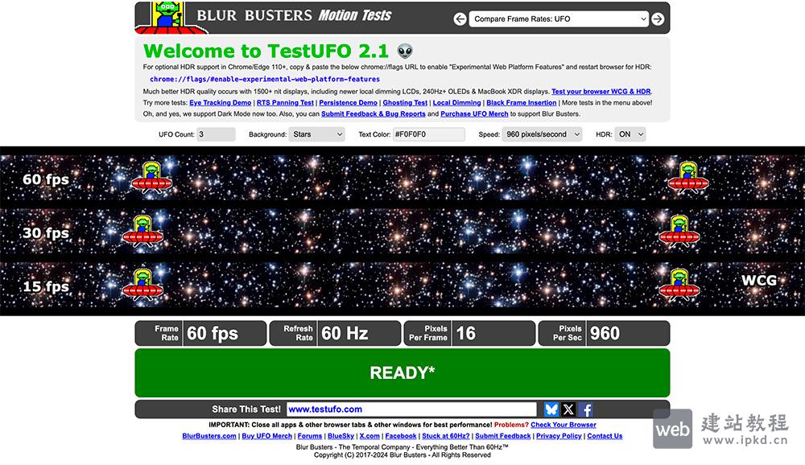Viewport: 805px width, 465px height.
Task: Open the Forums footer link
Action: (310, 436)
